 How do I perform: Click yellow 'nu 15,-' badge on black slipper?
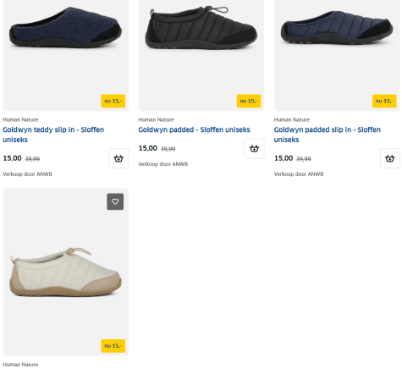249,101
